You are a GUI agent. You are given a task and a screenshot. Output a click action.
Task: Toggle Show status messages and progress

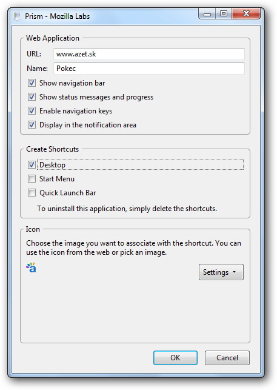[x=32, y=97]
